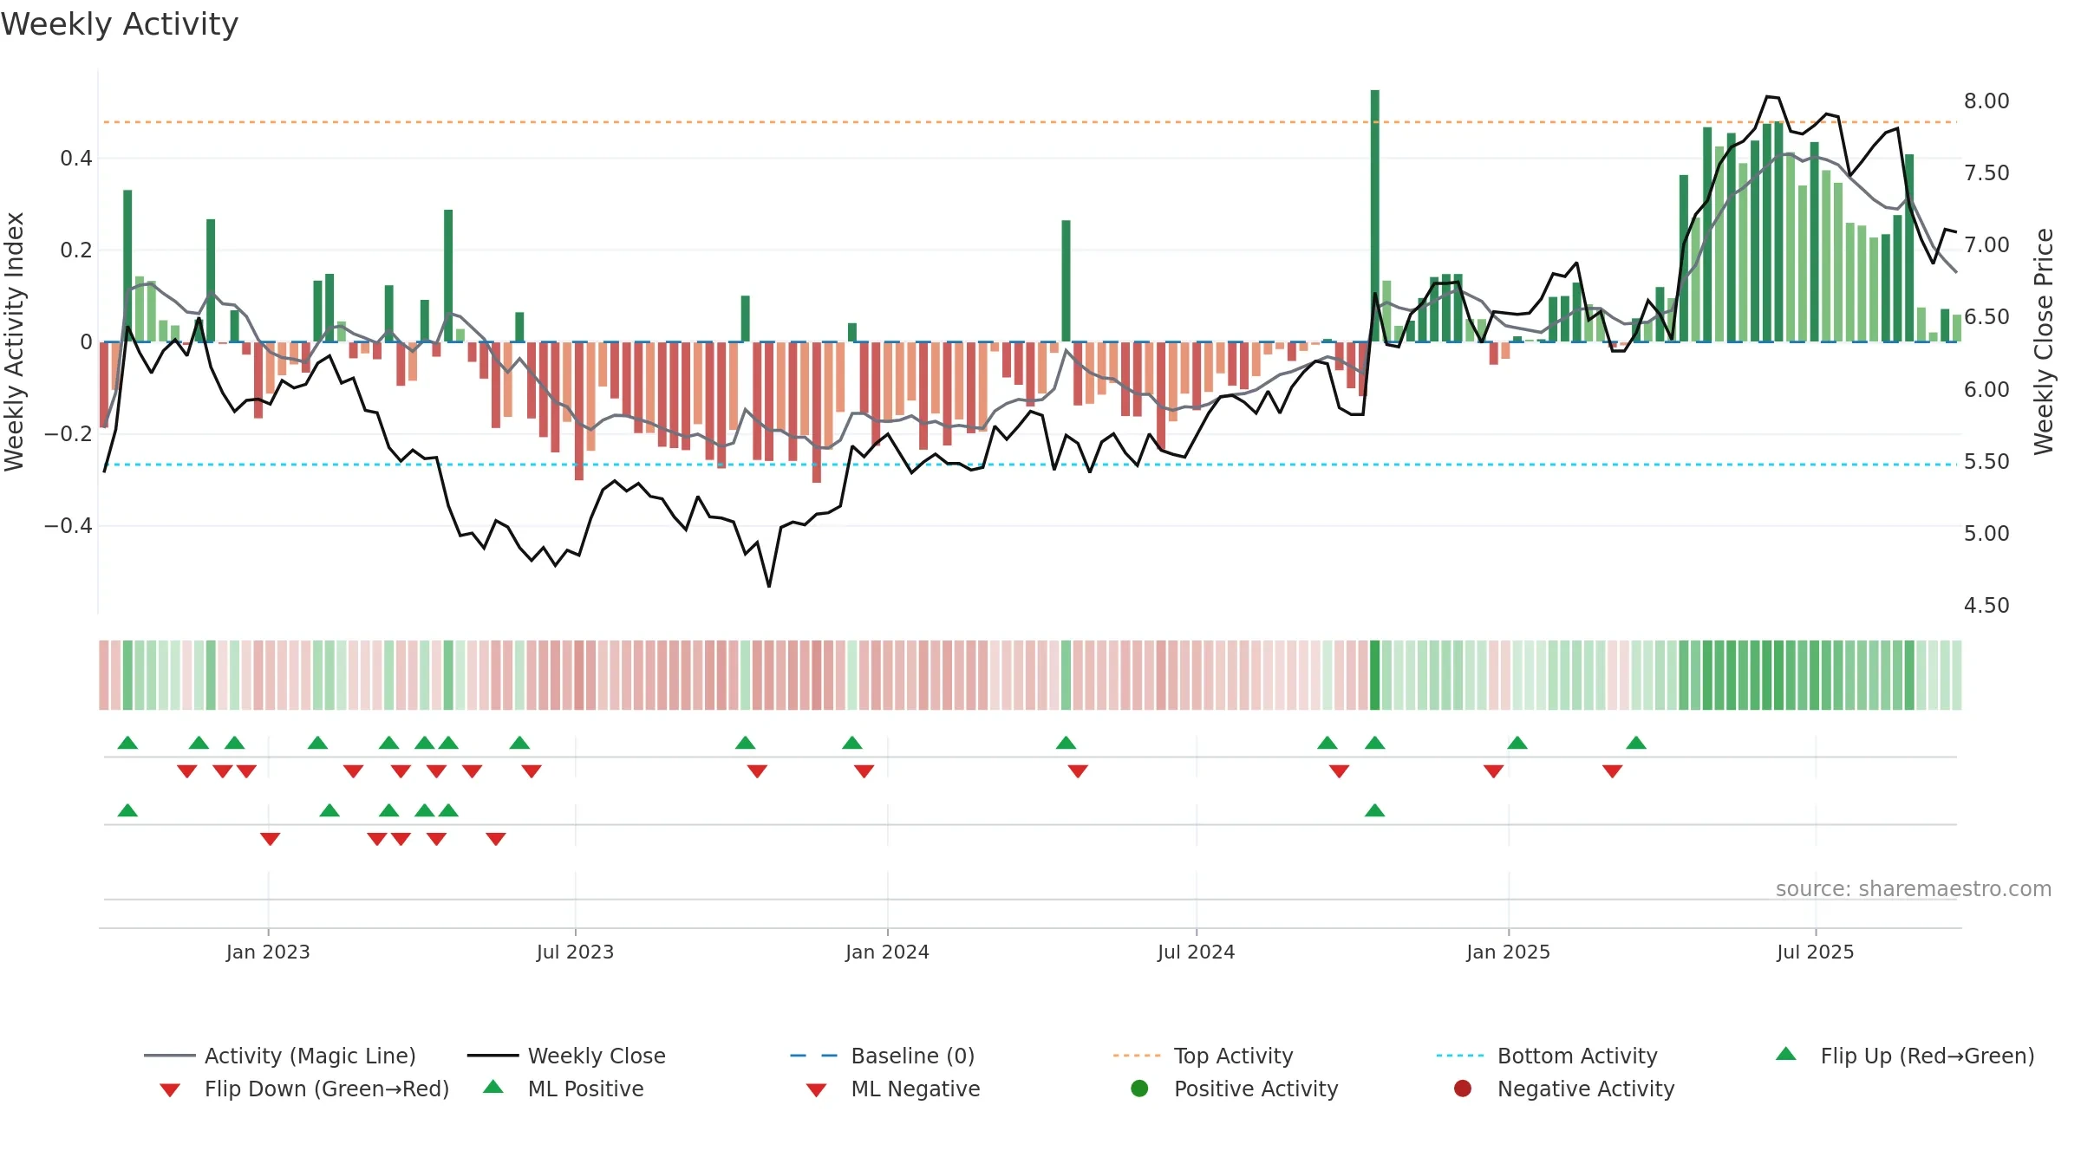The width and height of the screenshot is (2081, 1170).
Task: Click the ML Positive legend green triangle icon
Action: coord(493,1087)
